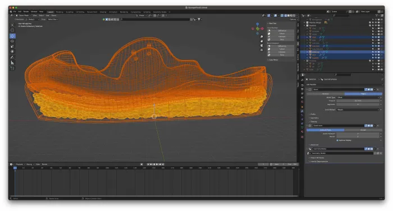393x211 pixels.
Task: Toggle Bevel modifier render visibility
Action: coord(372,89)
